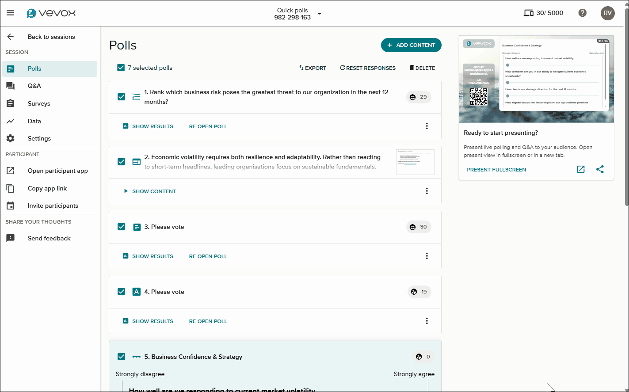Click the participant devices count icon
The image size is (629, 392).
coord(528,13)
